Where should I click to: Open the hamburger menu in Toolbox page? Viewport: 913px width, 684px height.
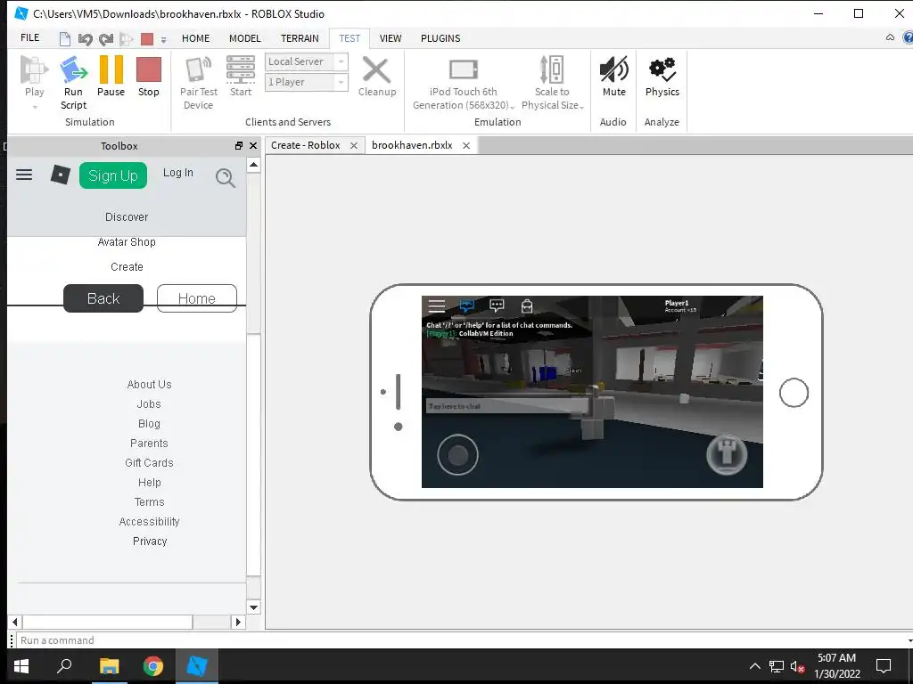point(24,175)
